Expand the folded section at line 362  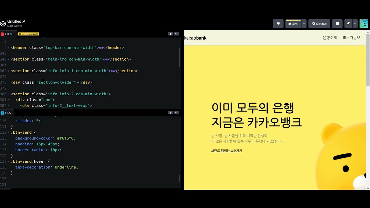tap(9, 71)
